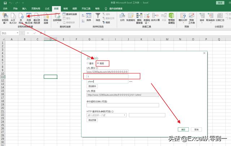Select the 基本 (Basic) radio button
The width and height of the screenshot is (231, 146).
click(x=88, y=63)
